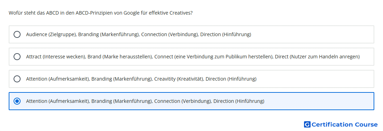383x131 pixels.
Task: Click 'Direction (Hinführung)' in the first answer
Action: [226, 34]
